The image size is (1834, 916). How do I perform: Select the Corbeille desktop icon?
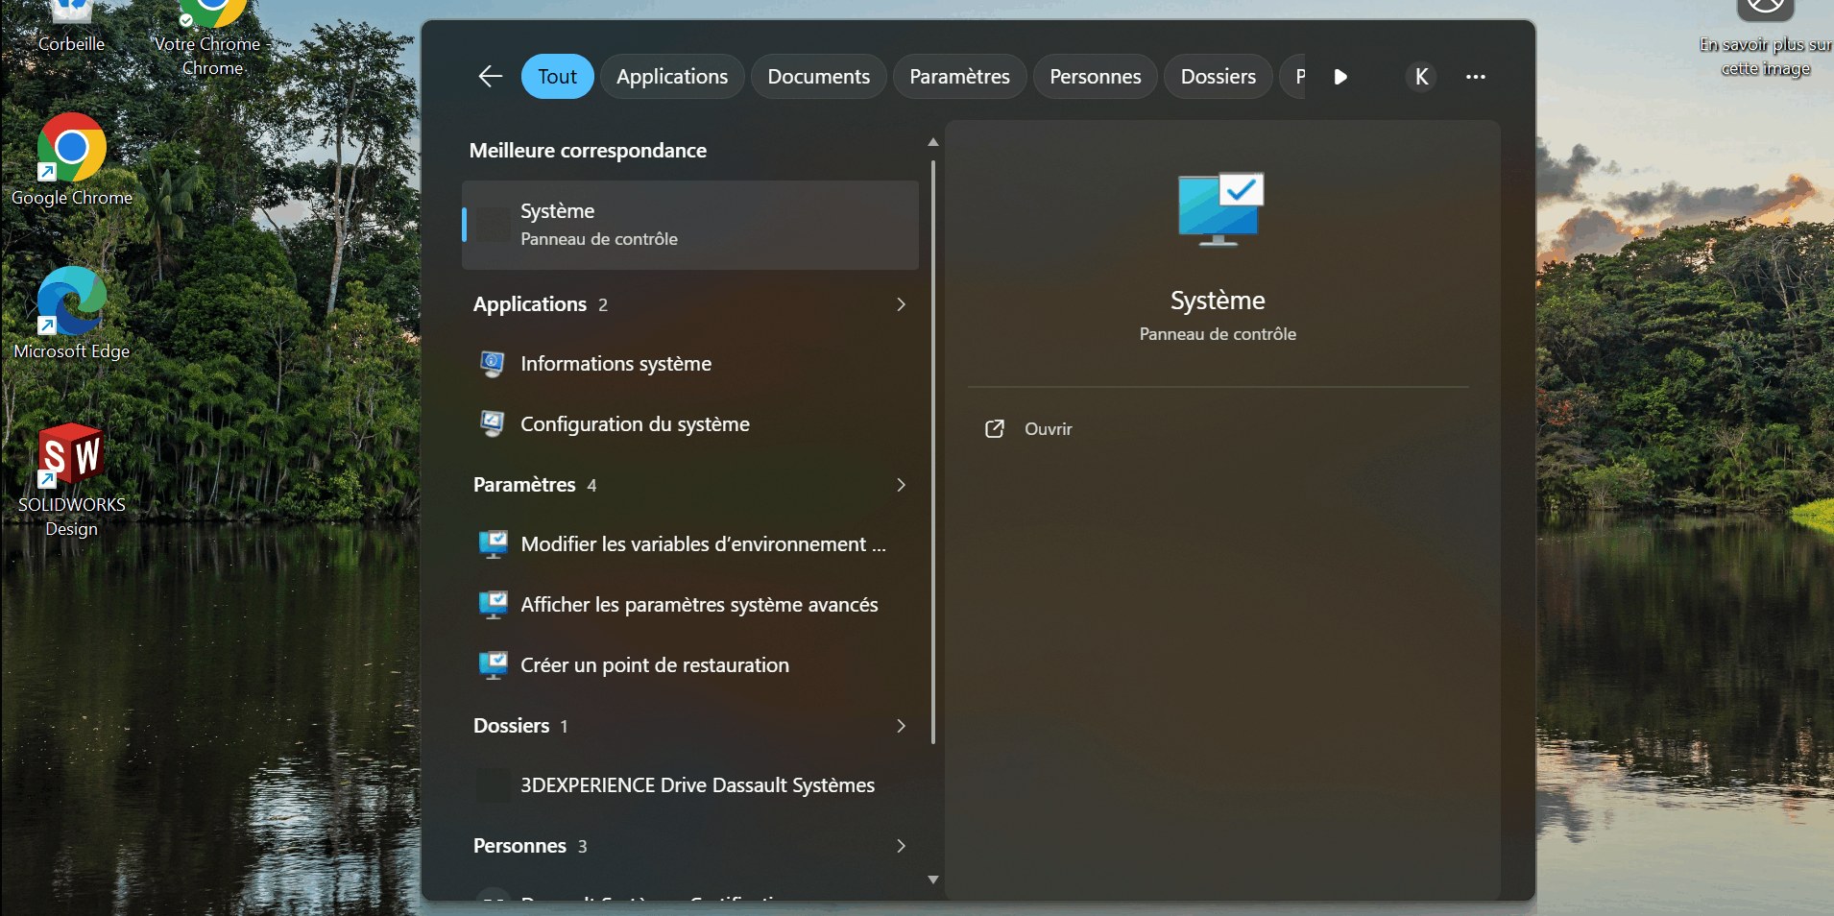(x=72, y=27)
